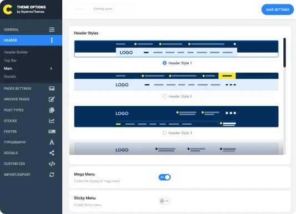Open the Typography section
This screenshot has width=296, height=214.
tap(31, 142)
